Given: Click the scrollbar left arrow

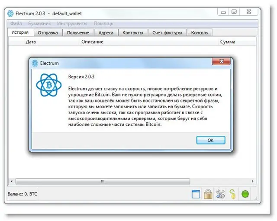Looking at the screenshot, I should pyautogui.click(x=12, y=181).
